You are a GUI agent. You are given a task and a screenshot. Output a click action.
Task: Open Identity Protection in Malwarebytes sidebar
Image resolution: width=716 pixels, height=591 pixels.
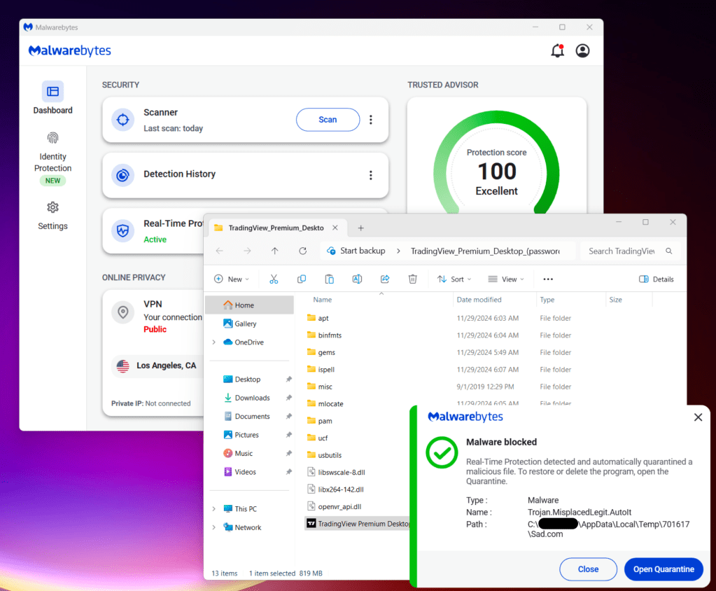52,158
